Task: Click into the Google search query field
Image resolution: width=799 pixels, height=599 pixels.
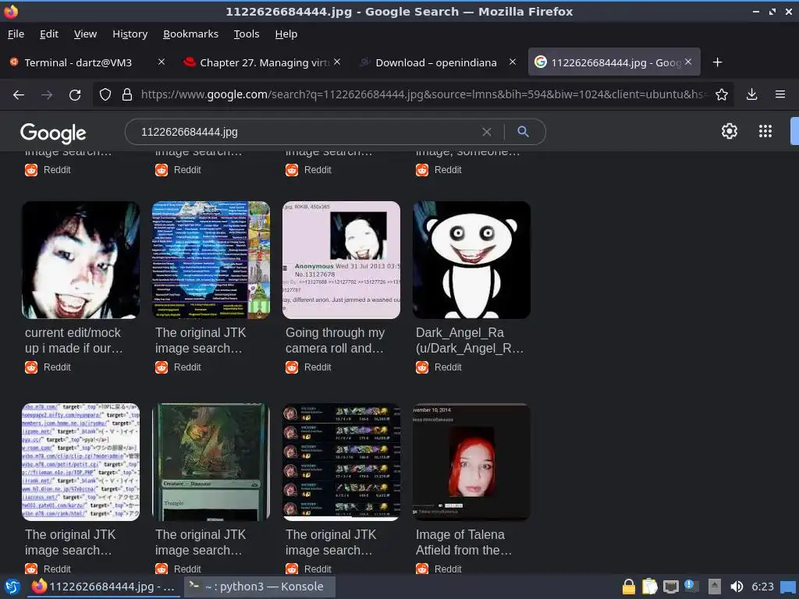Action: coord(306,132)
